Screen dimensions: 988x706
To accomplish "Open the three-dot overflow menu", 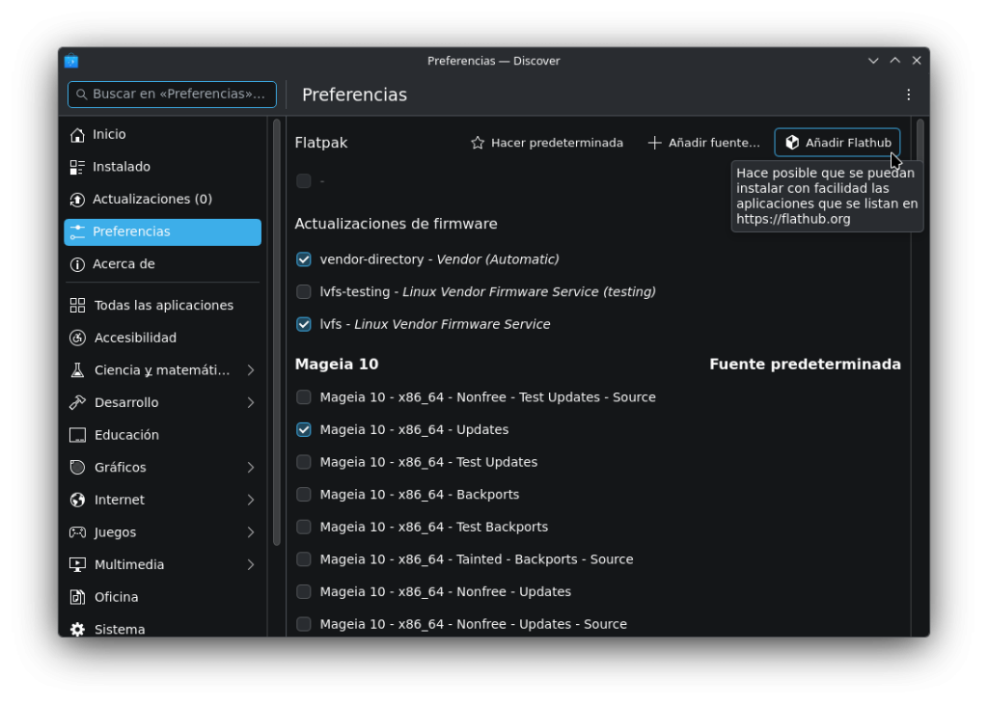I will pos(909,95).
